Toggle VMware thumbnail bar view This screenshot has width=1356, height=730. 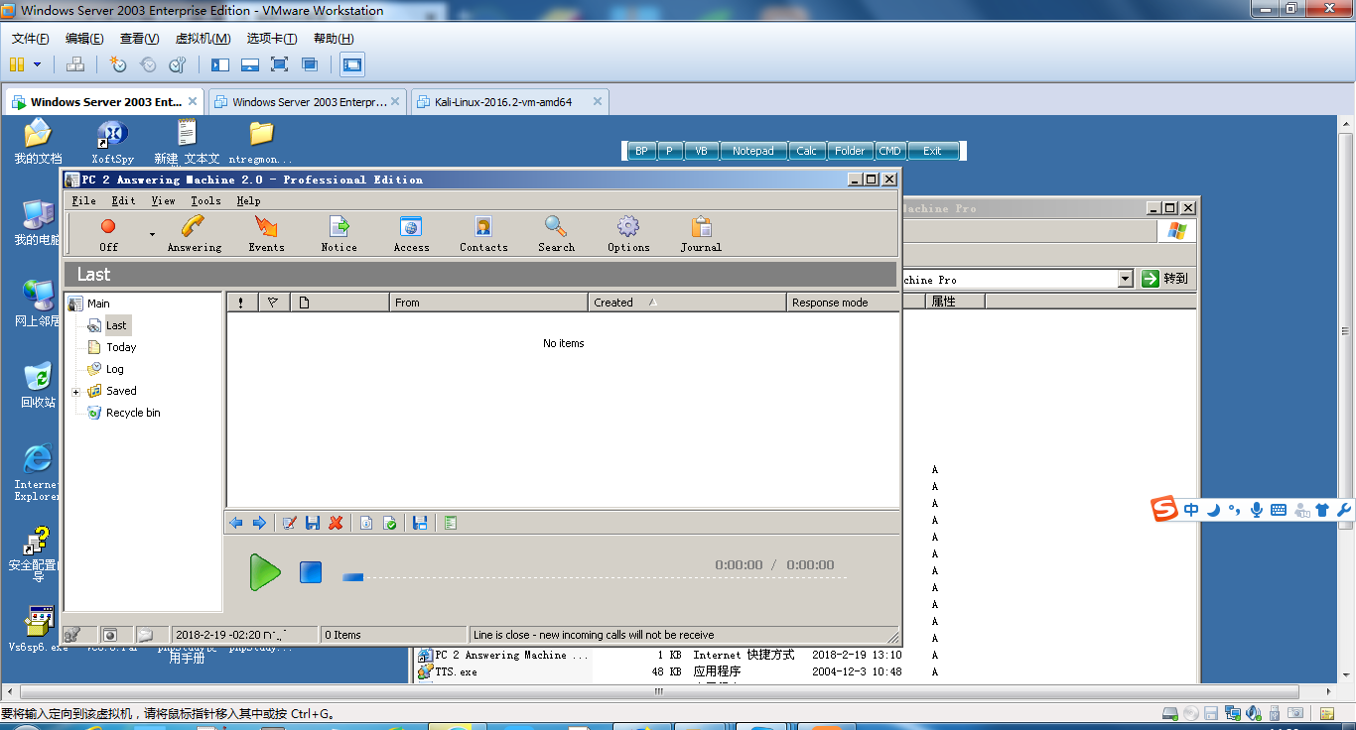click(250, 64)
